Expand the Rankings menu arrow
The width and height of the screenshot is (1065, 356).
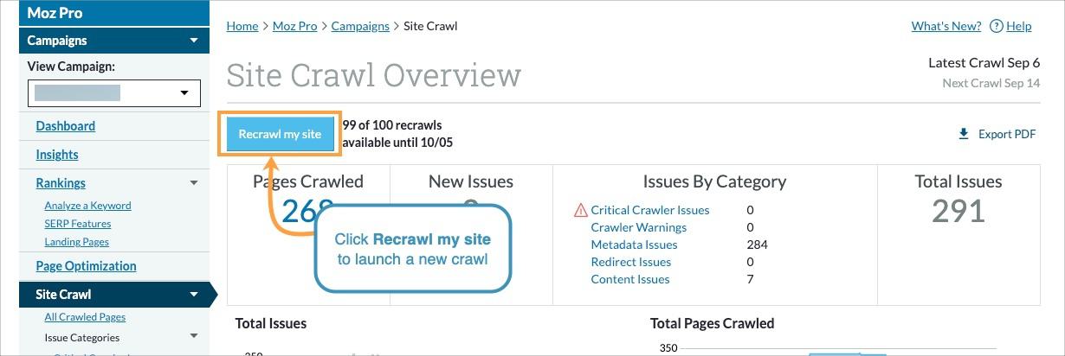click(193, 183)
